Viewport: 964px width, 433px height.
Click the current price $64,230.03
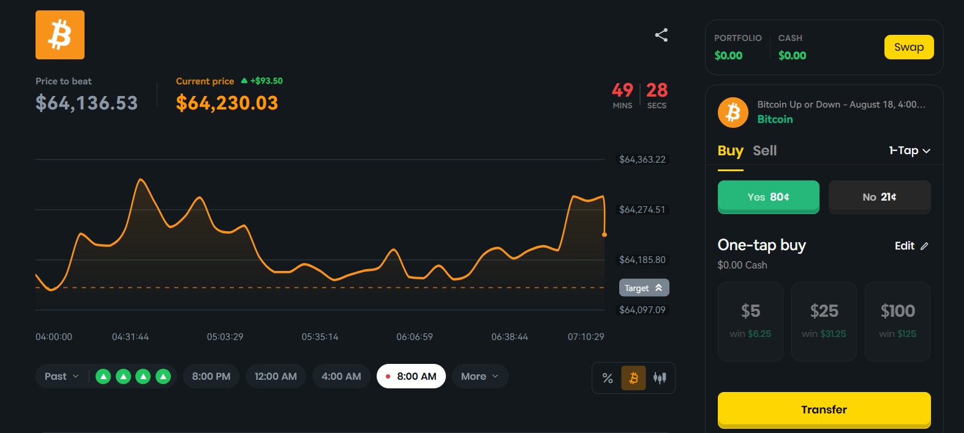[x=227, y=103]
